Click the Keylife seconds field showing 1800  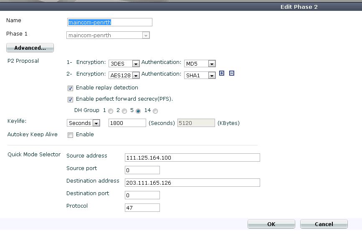(127, 123)
